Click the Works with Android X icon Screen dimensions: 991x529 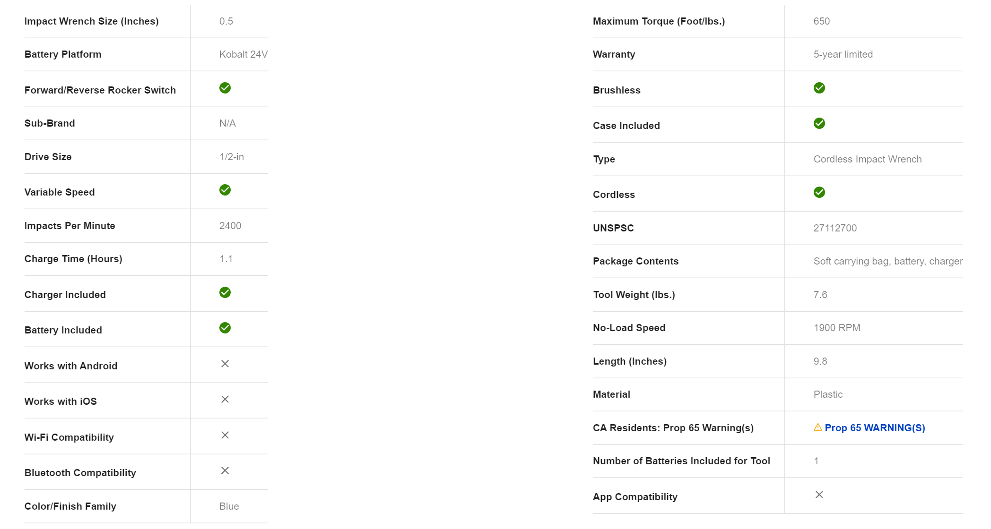coord(225,364)
